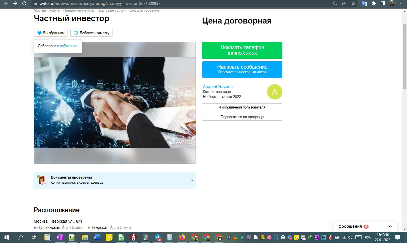Click the green shield antivirus tray icon

tap(242, 237)
